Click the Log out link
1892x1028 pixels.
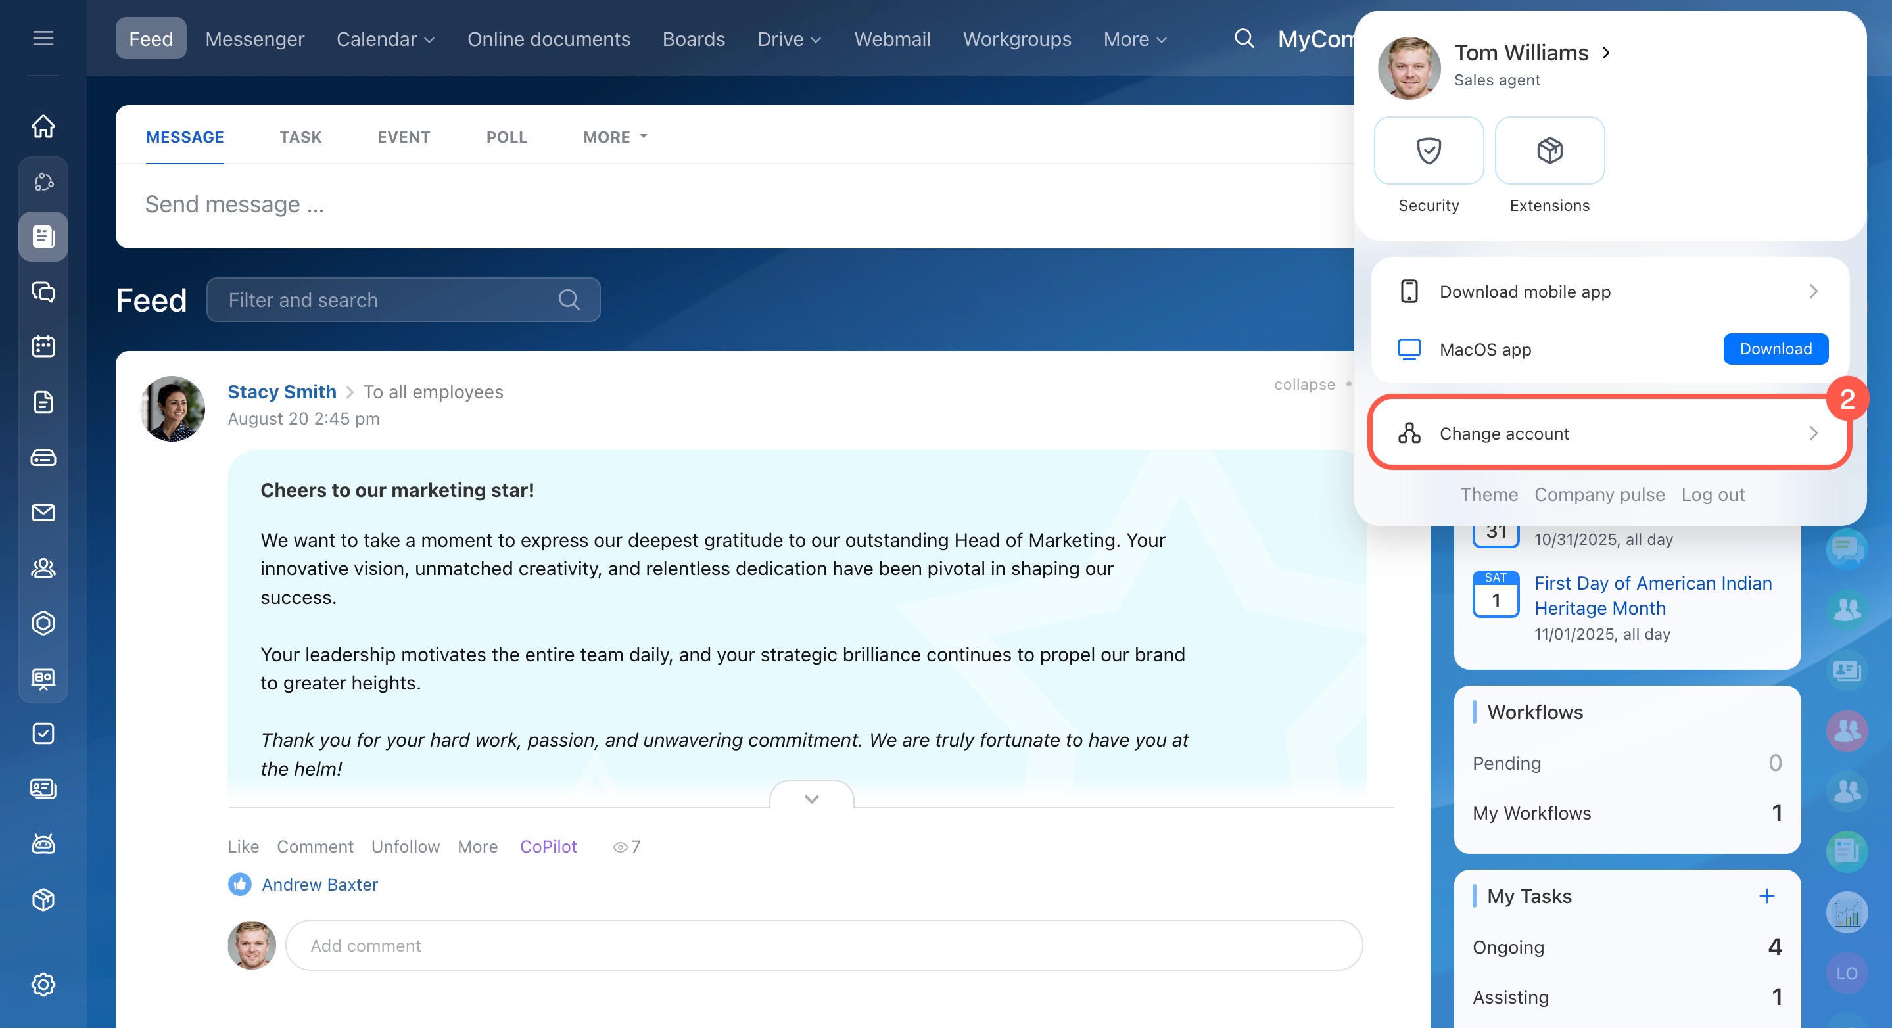[x=1712, y=494]
